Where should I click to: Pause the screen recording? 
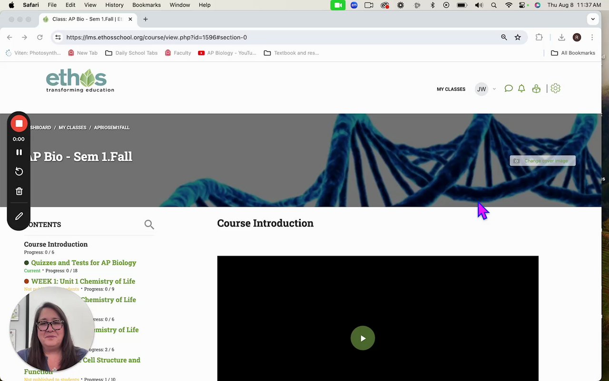click(19, 152)
